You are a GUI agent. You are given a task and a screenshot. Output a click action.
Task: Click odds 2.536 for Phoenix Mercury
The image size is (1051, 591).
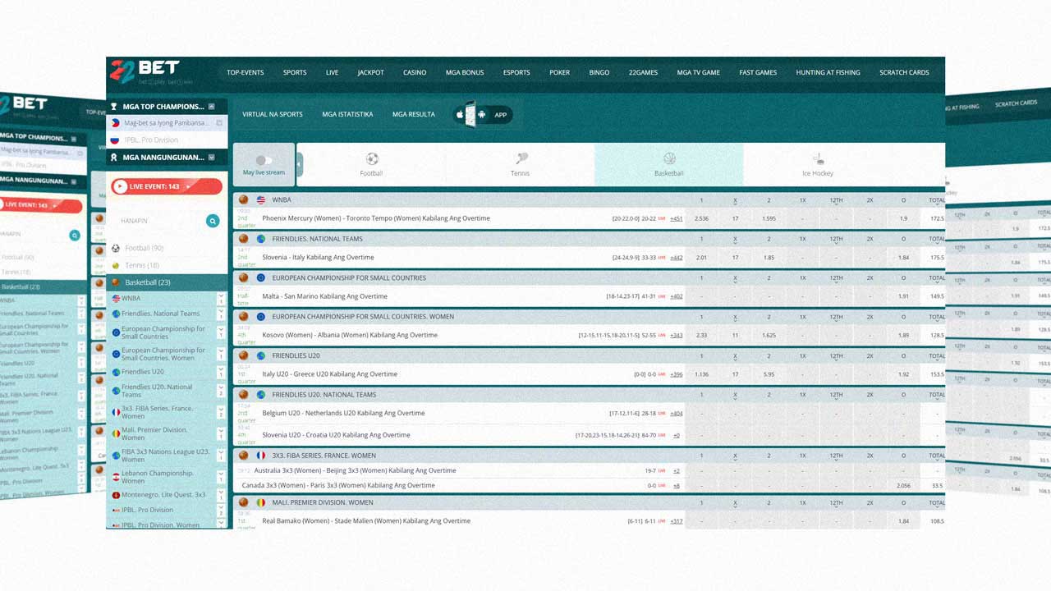click(x=701, y=218)
